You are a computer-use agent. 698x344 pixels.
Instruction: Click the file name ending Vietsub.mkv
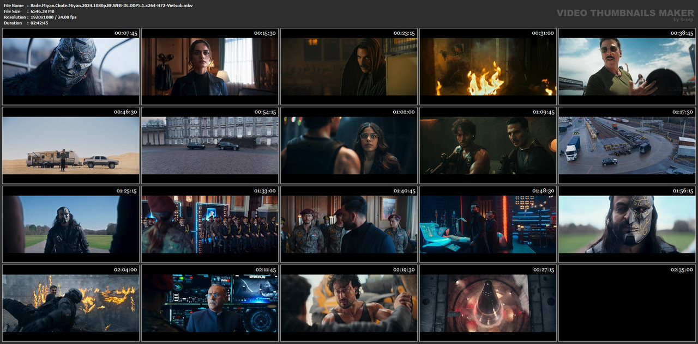[111, 5]
